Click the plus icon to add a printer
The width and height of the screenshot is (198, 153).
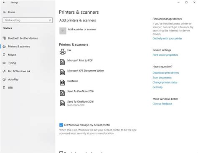point(63,31)
